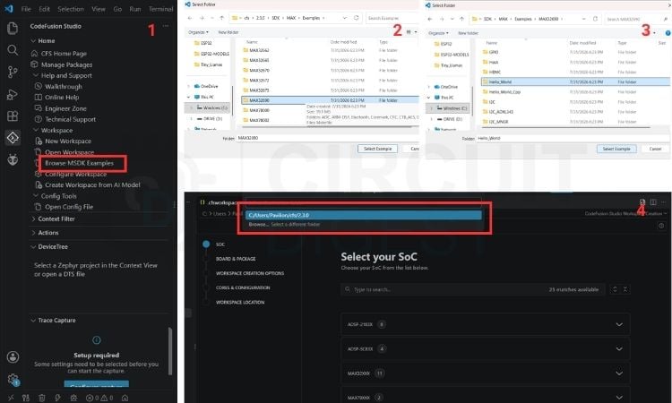Viewport: 672px width, 403px height.
Task: Open the Search view in activity bar
Action: coord(13,50)
